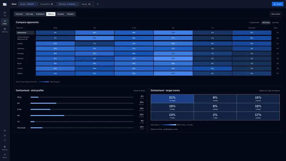Select the Germany opponent row
The height and width of the screenshot is (161, 286).
(x=25, y=49)
